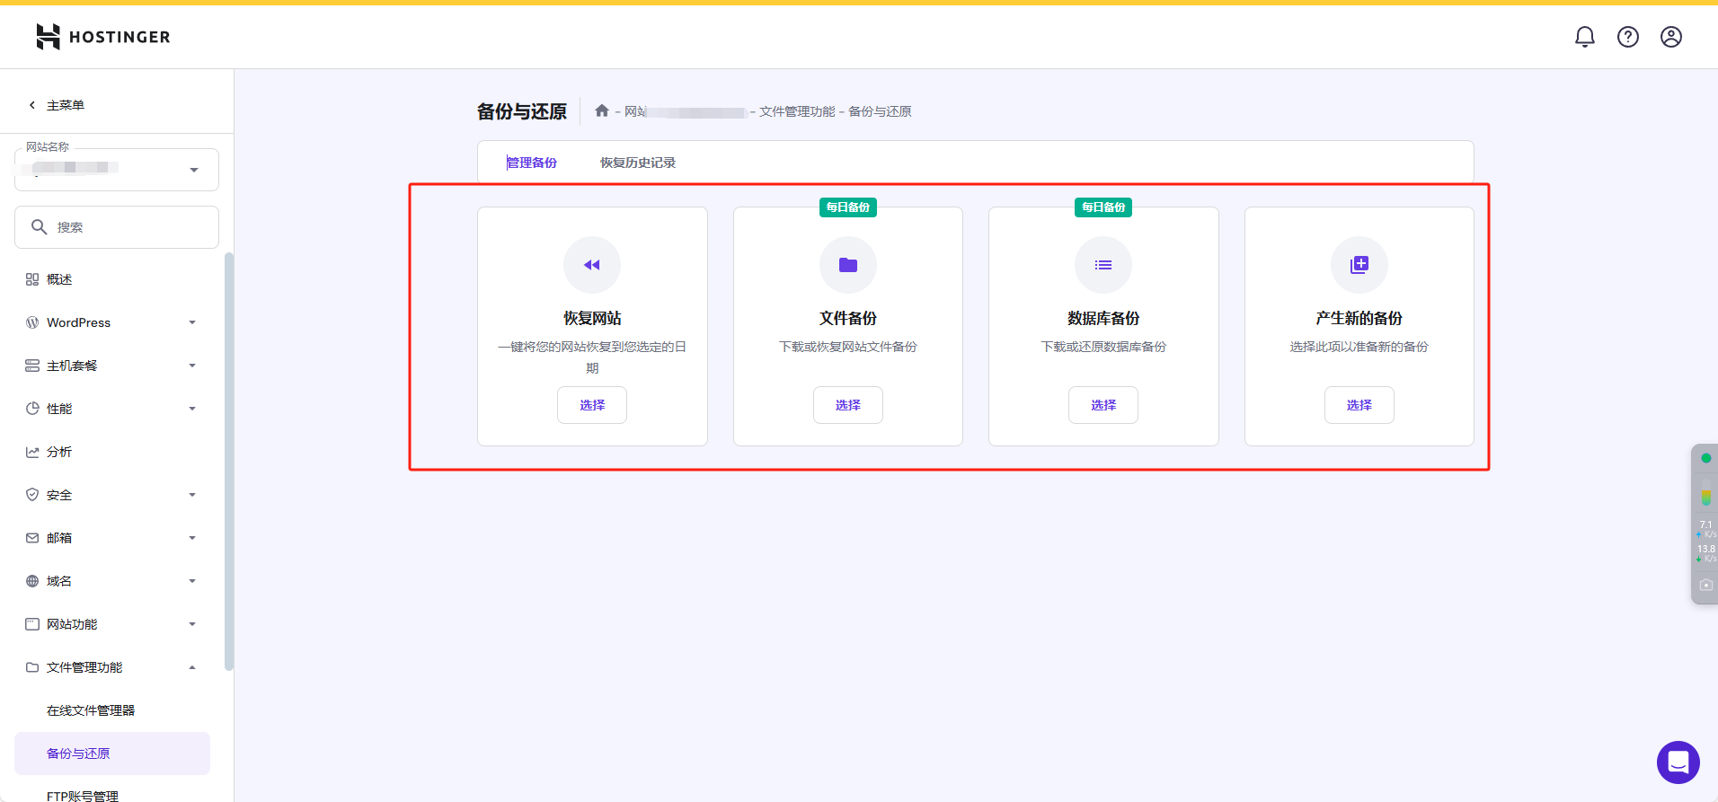Screen dimensions: 1718x802
Task: Click the Hostinger logo
Action: coord(103,37)
